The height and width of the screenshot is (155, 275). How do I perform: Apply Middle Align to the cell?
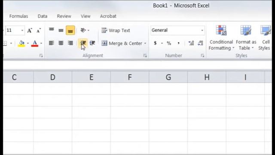[x=61, y=30]
